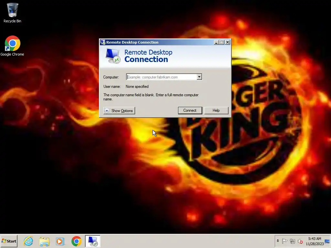Focus the Computer name input field
The width and height of the screenshot is (331, 248).
pos(162,77)
